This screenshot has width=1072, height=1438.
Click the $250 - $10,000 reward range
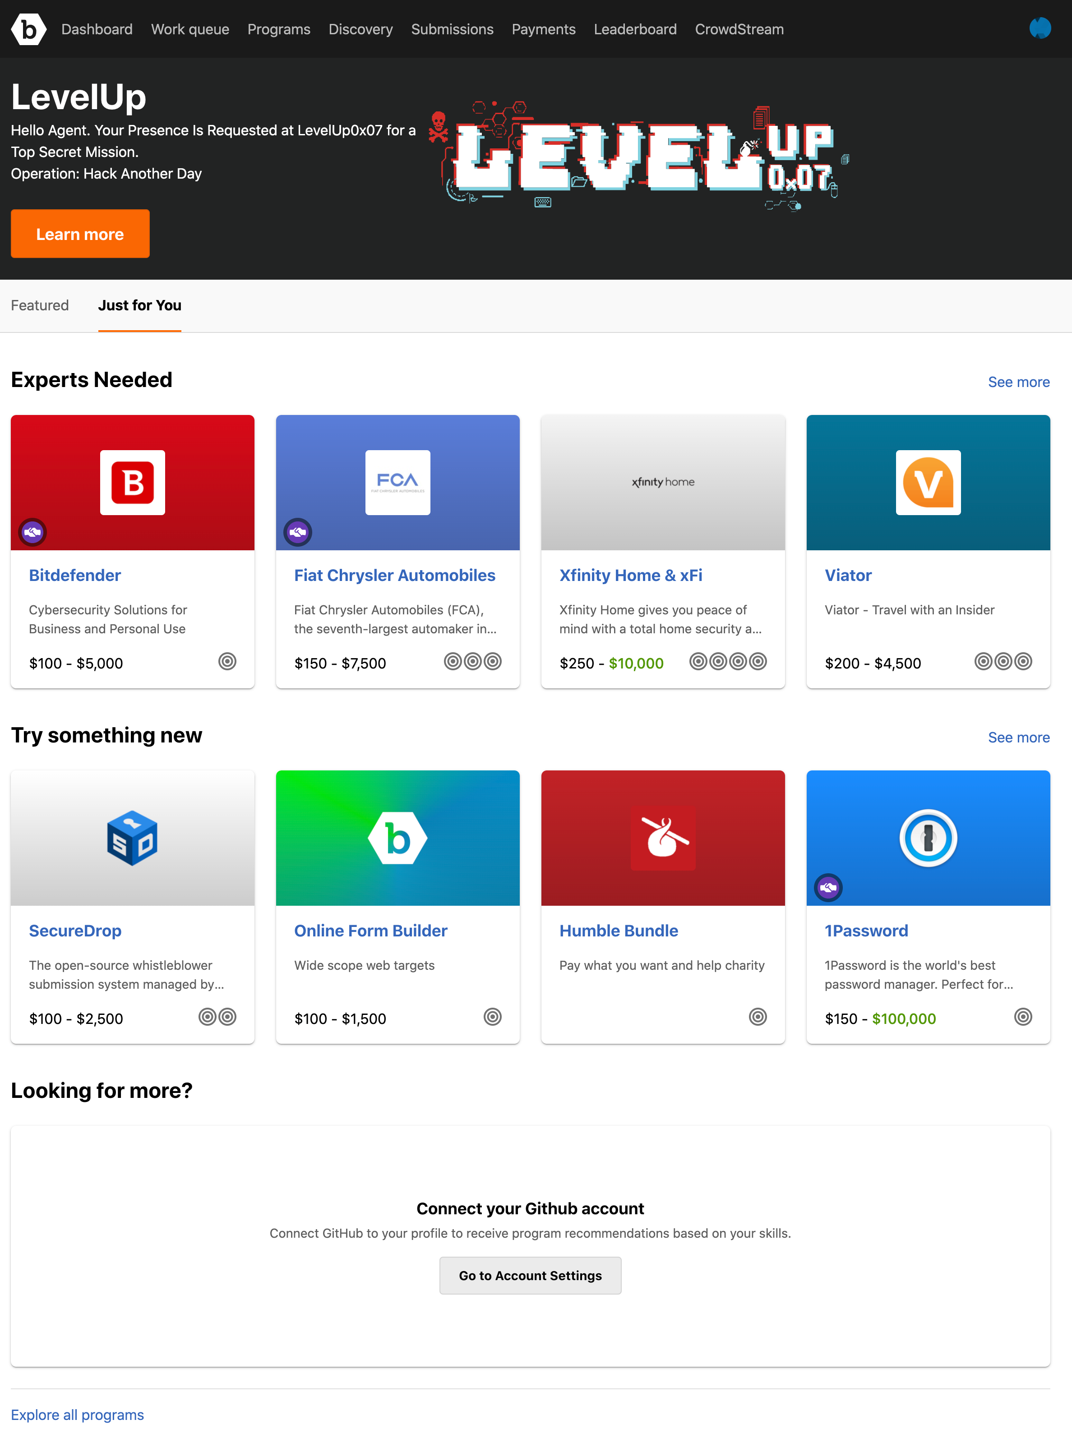click(611, 664)
